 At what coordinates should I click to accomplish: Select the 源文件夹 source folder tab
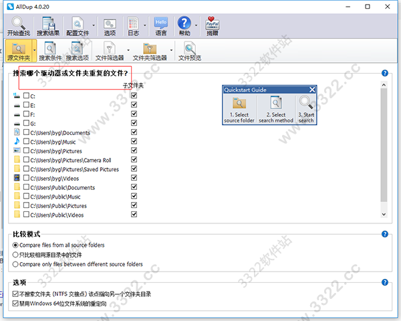19,51
